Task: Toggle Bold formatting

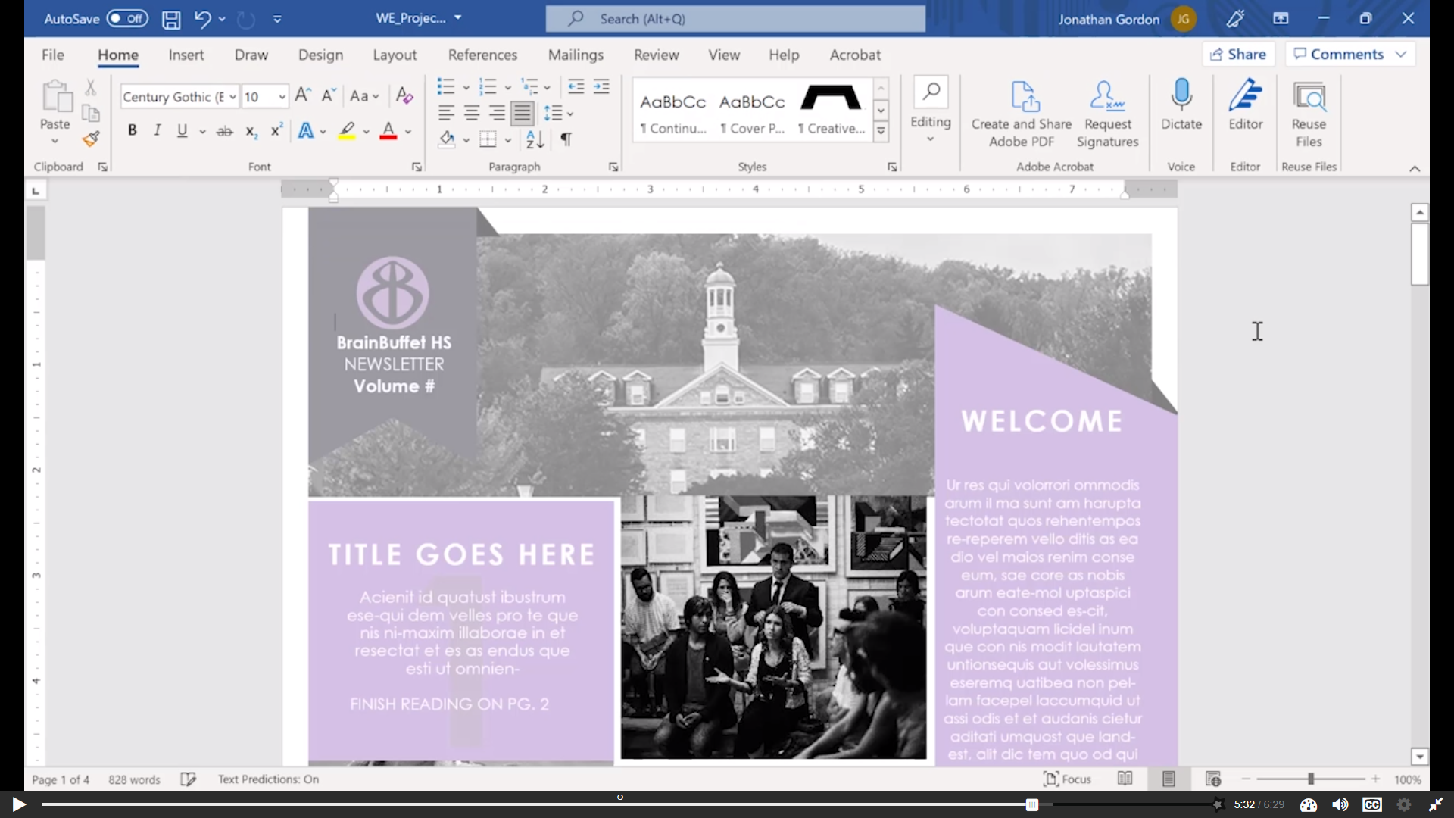Action: (133, 130)
